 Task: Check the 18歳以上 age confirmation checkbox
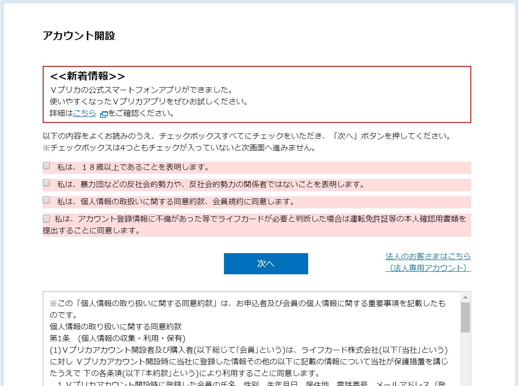(x=46, y=166)
